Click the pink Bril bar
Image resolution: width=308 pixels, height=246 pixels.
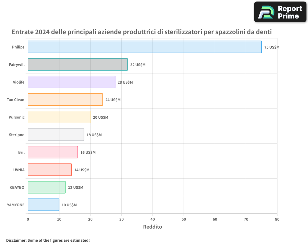pos(53,152)
